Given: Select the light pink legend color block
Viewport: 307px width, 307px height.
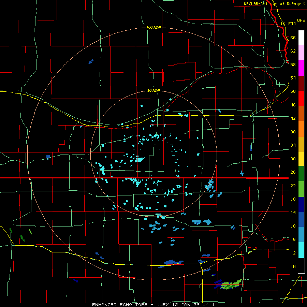Looking at the screenshot, I should tap(301, 53).
